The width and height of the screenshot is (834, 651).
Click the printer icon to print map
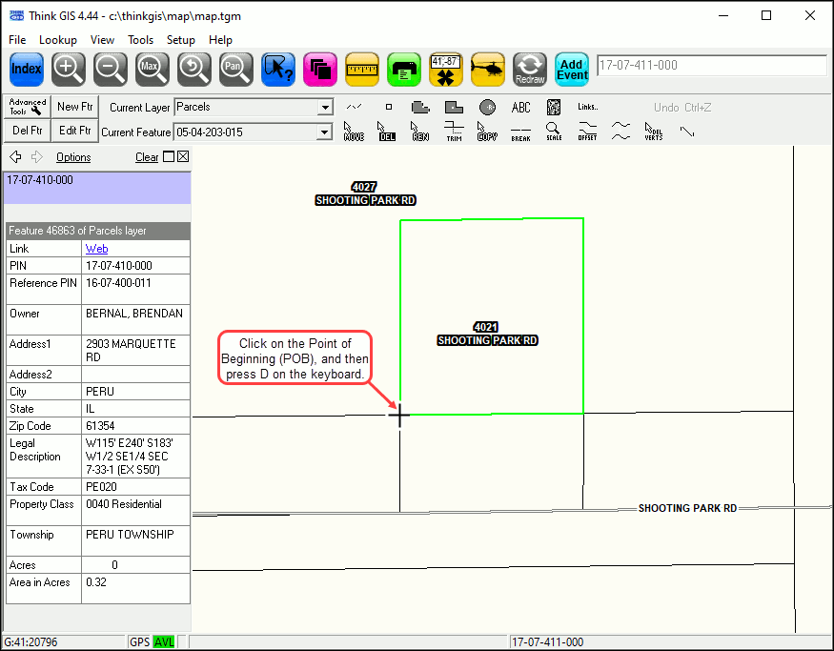(404, 69)
